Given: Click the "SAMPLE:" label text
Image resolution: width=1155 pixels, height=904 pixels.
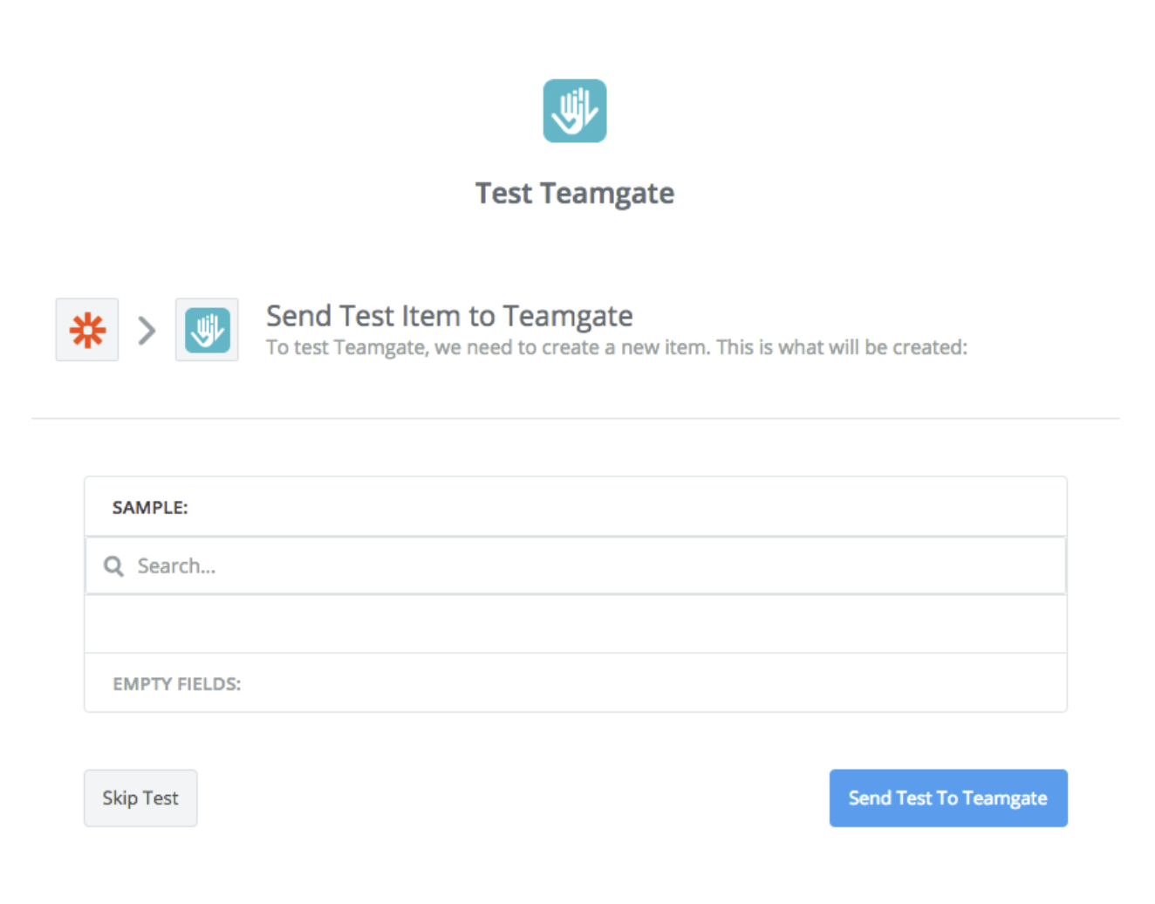Looking at the screenshot, I should (150, 508).
